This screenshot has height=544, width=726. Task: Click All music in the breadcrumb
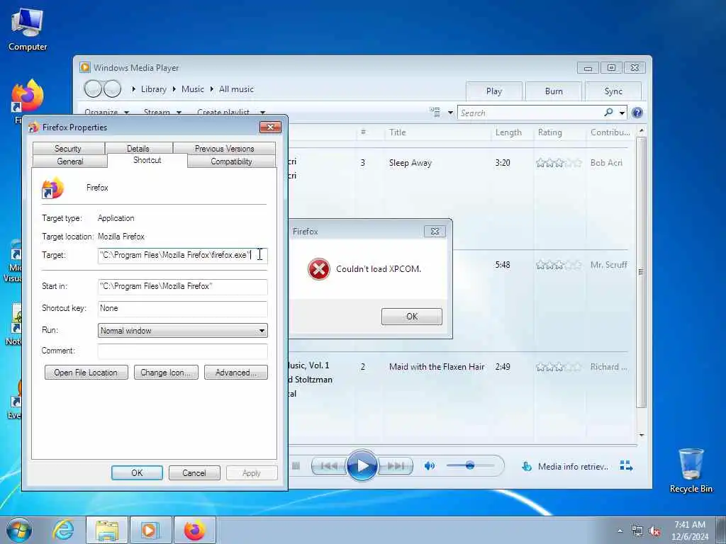(236, 89)
